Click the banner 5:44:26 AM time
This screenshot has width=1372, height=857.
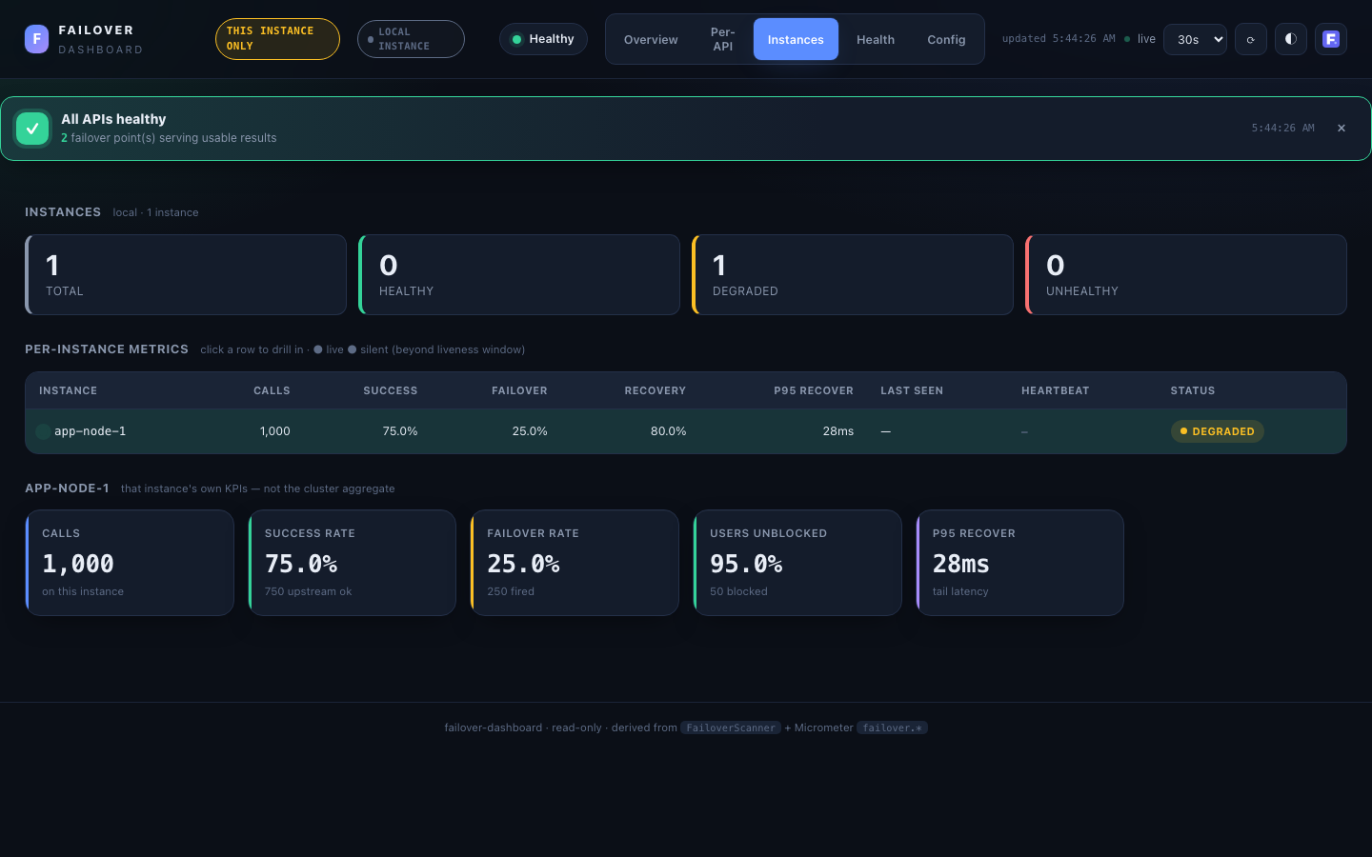click(x=1282, y=128)
